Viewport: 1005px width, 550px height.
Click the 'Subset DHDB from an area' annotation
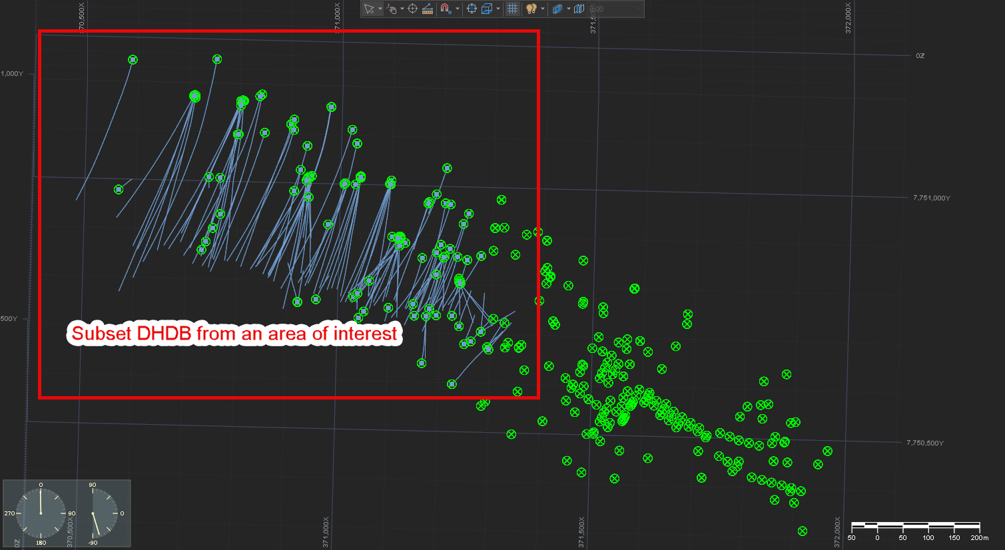pos(234,333)
